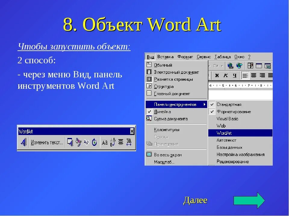Choose Главный документ view
This screenshot has width=289, height=216.
[x=176, y=94]
